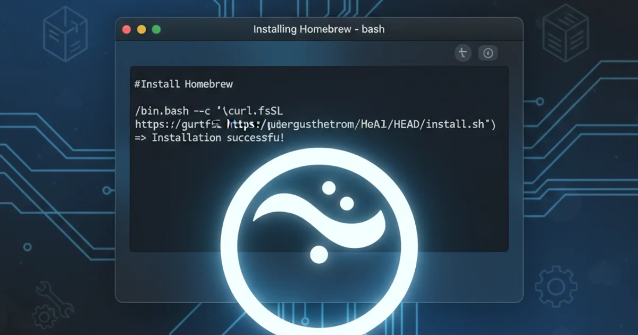This screenshot has width=638, height=335.
Task: Click the green zoom button
Action: point(155,29)
